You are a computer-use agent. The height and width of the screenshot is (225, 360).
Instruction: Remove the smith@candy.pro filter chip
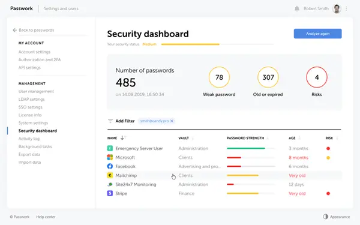pyautogui.click(x=172, y=121)
